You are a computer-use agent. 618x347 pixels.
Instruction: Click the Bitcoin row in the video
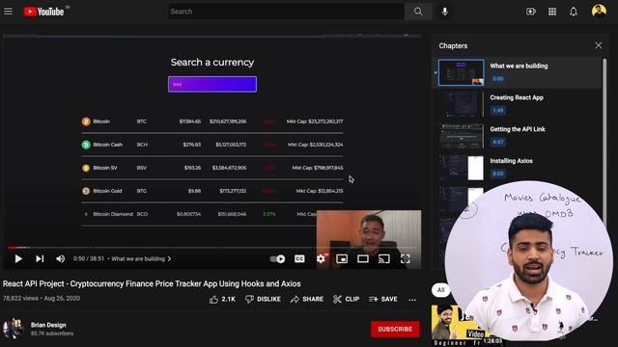click(212, 121)
